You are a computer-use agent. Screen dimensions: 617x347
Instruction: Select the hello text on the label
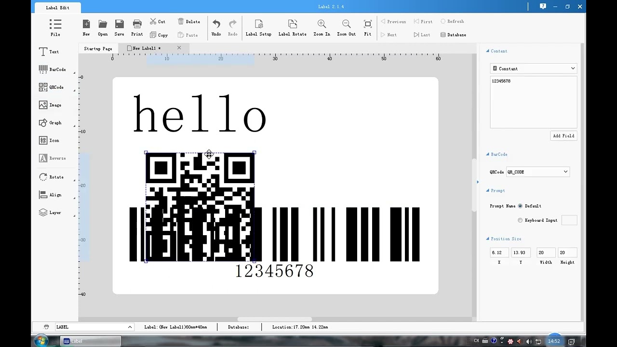(200, 114)
